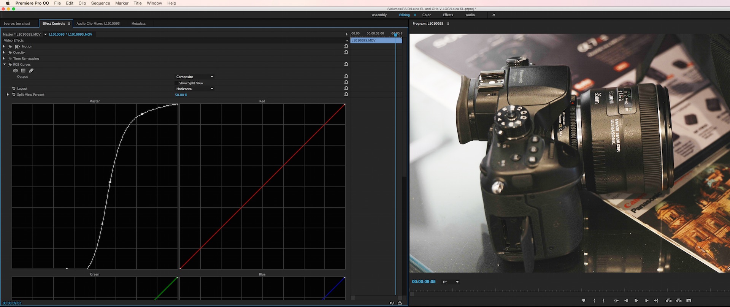
Task: Enable the Show Split View checkbox
Action: (177, 83)
